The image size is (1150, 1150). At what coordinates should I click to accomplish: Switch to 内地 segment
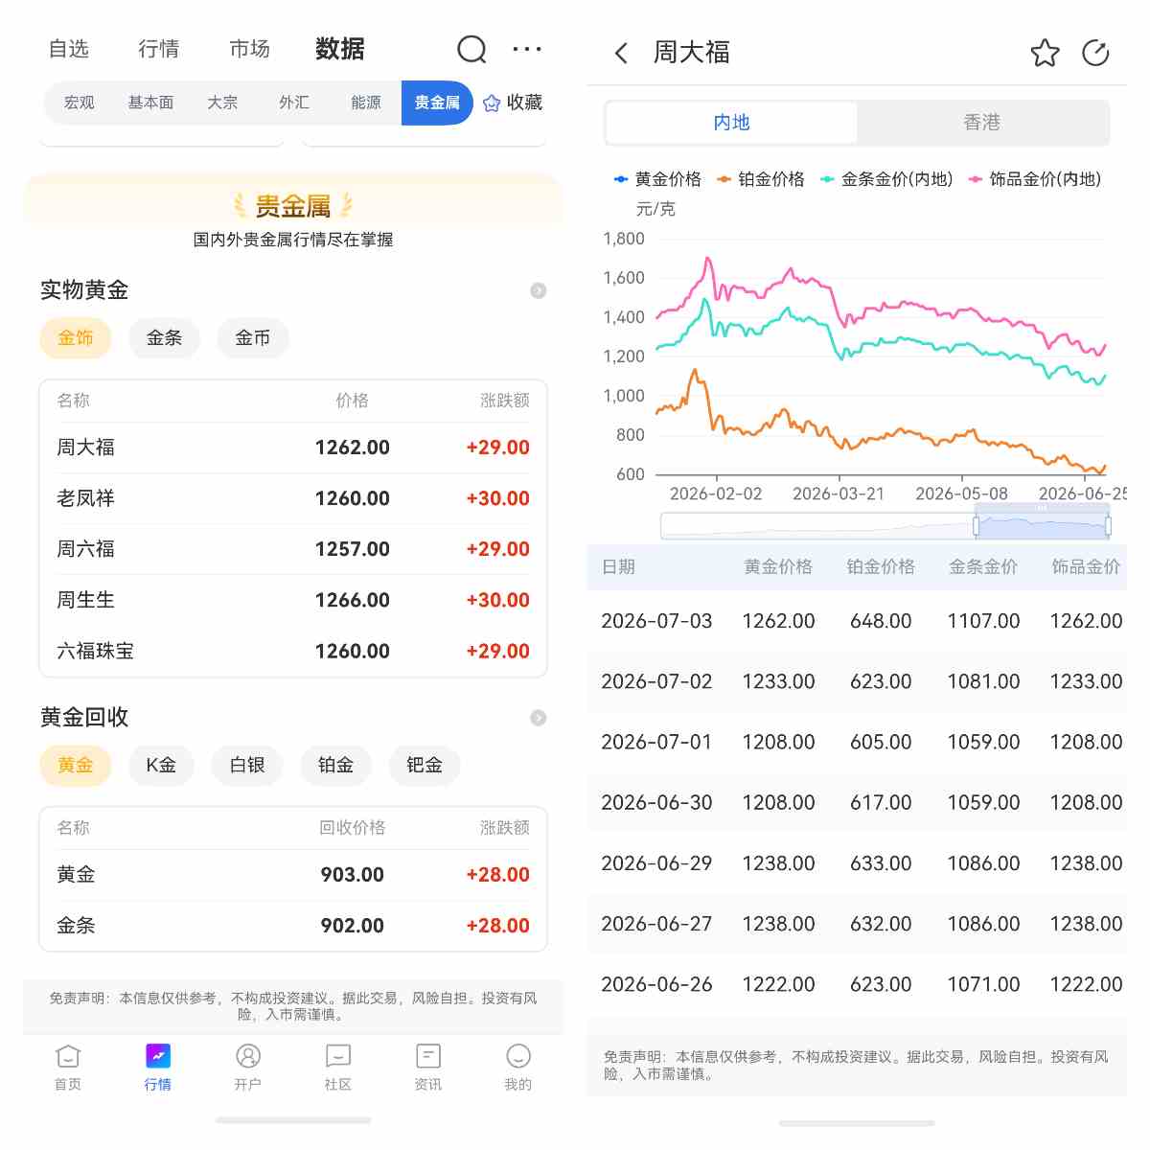(x=732, y=123)
